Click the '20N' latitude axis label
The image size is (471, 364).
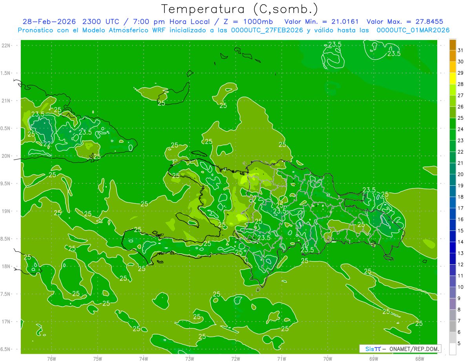pos(6,156)
